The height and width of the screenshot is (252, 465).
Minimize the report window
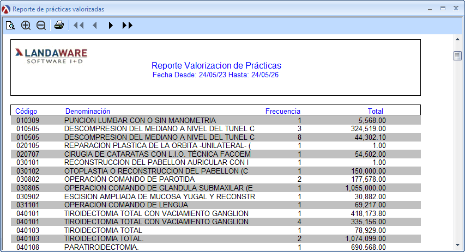[x=430, y=9]
